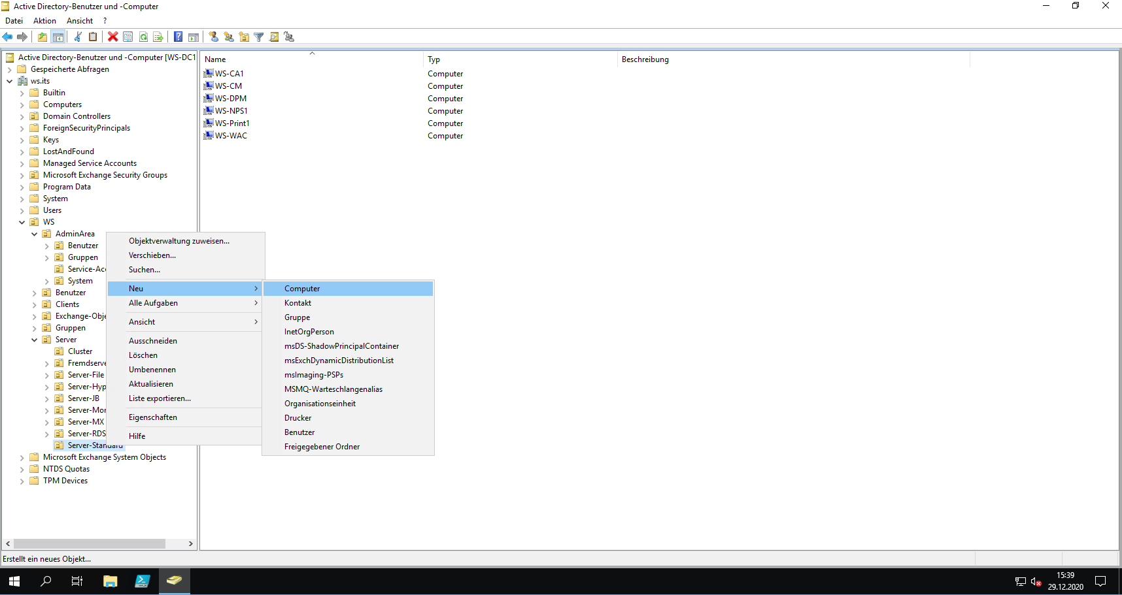Click the Beschreibung column header
The width and height of the screenshot is (1122, 595).
pos(794,59)
